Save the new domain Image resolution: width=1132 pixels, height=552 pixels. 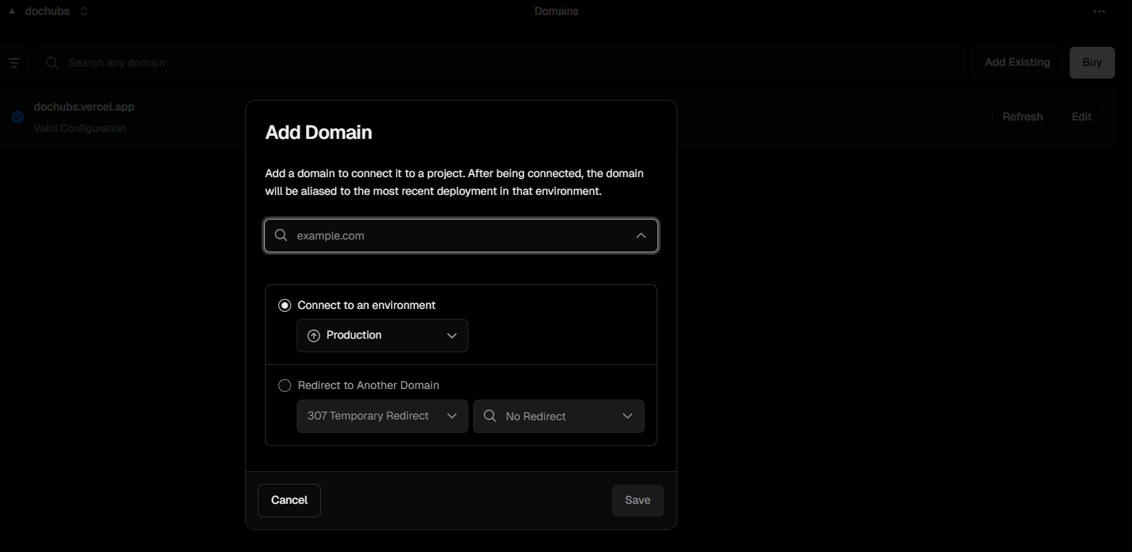[x=638, y=500]
